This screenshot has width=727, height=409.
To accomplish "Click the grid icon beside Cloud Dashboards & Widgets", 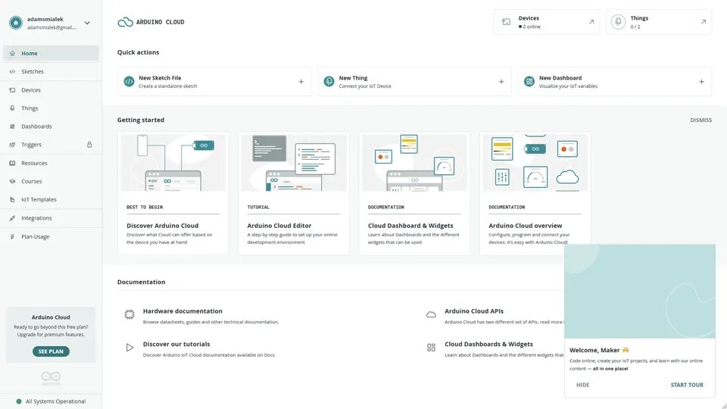I will coord(431,348).
